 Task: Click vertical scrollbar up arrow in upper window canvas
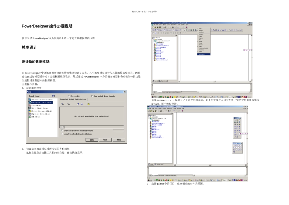pos(251,35)
